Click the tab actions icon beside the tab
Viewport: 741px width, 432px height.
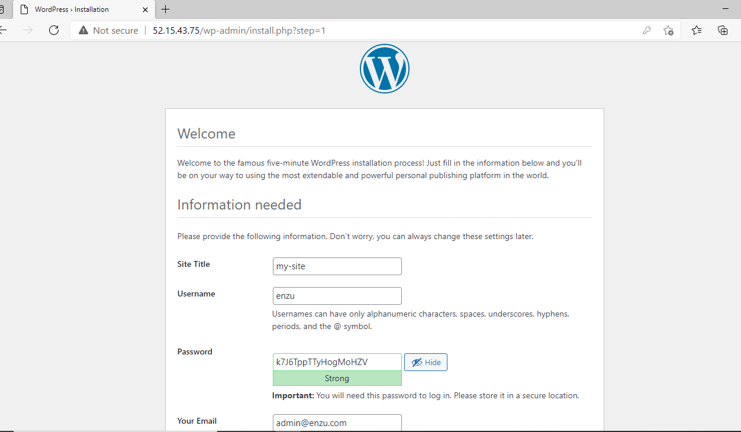pos(2,9)
